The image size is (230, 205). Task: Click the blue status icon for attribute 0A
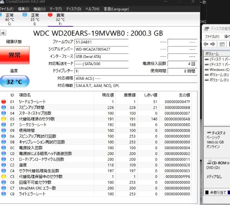(x=3, y=136)
